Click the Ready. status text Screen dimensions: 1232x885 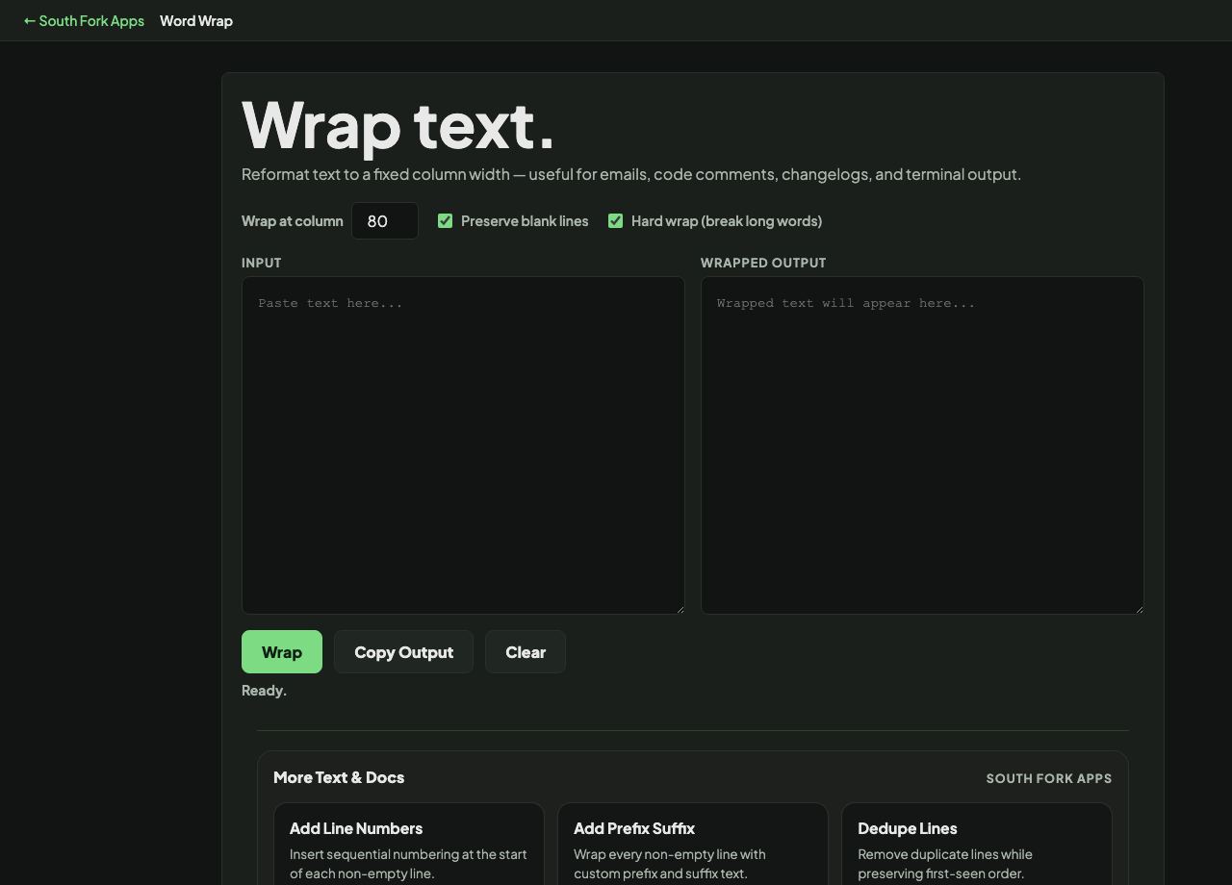pyautogui.click(x=264, y=691)
